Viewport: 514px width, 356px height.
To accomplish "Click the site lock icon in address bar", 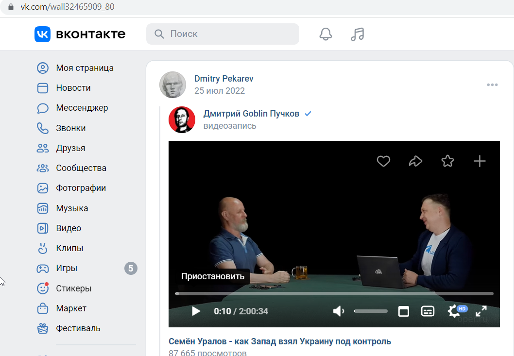I will point(11,6).
